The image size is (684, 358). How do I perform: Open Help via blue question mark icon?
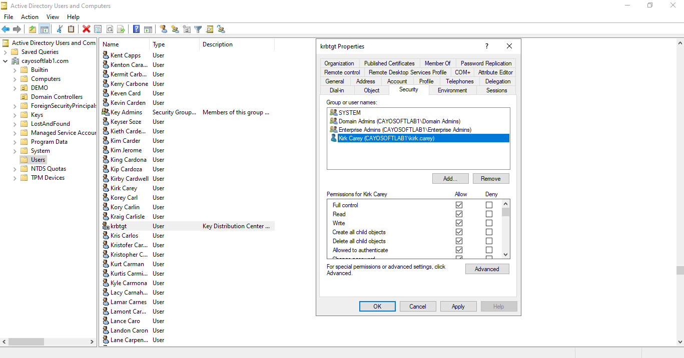pos(136,29)
